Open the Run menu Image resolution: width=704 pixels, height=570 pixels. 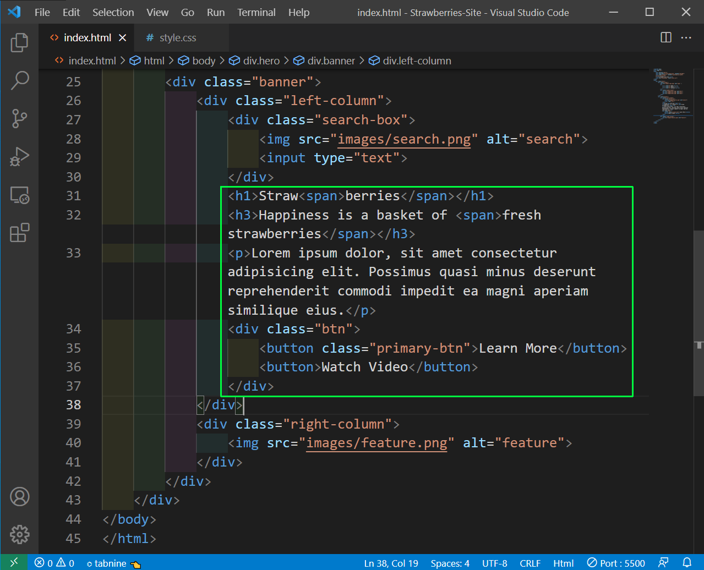[216, 12]
